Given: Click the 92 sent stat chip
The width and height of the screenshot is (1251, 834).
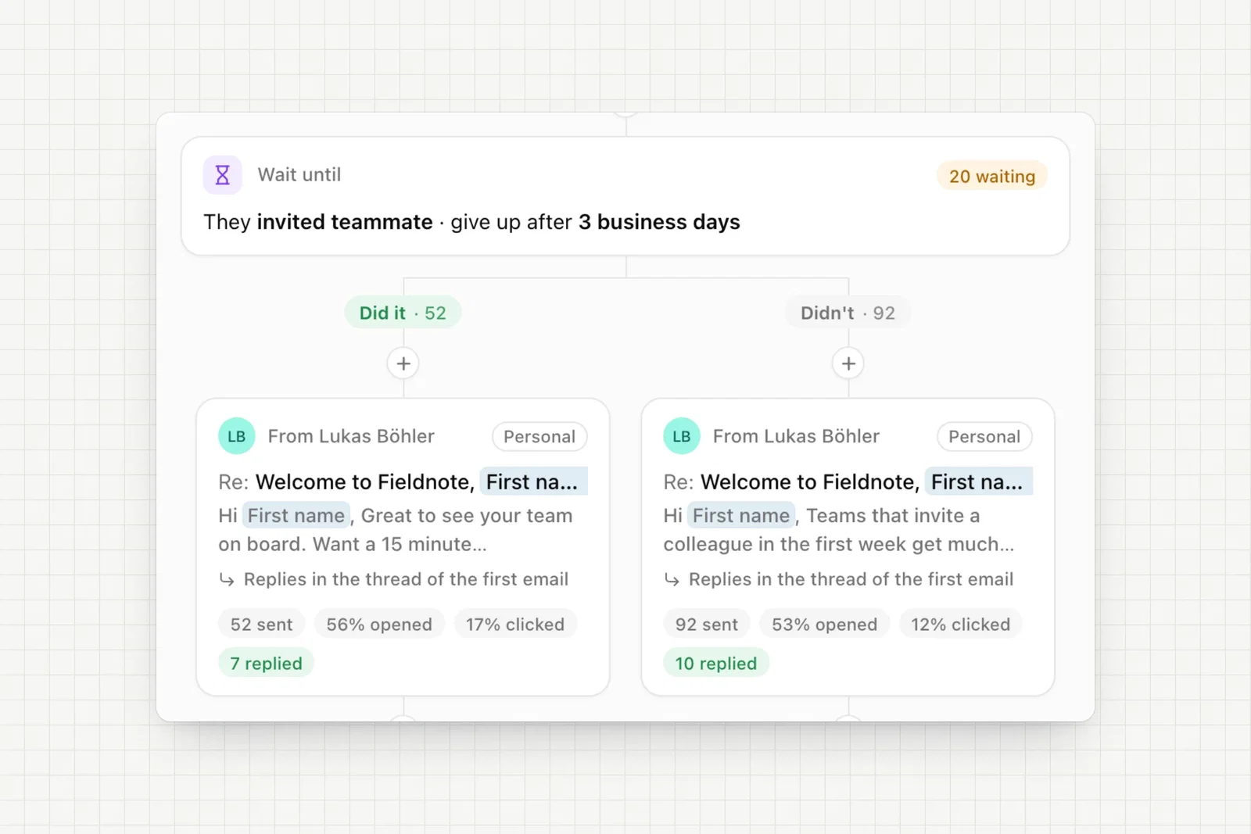Looking at the screenshot, I should [x=707, y=625].
